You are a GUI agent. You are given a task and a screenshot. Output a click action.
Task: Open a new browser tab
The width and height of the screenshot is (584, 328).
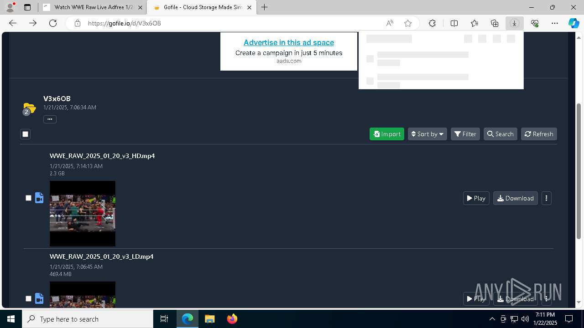(x=265, y=7)
